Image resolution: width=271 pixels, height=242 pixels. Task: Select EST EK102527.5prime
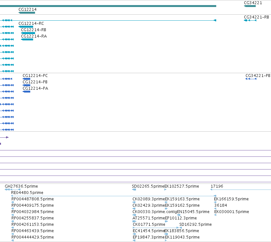(x=165, y=190)
